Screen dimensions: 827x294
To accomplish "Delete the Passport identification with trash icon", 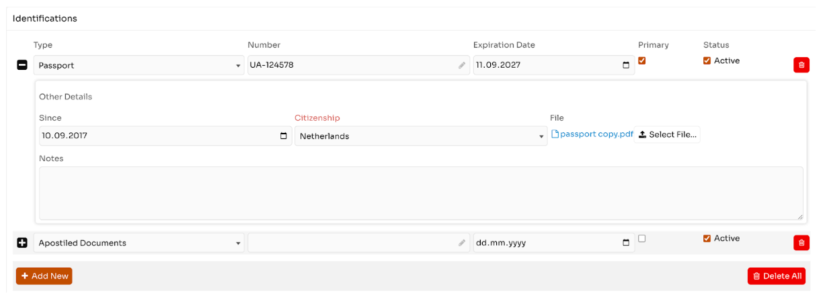I will 801,65.
